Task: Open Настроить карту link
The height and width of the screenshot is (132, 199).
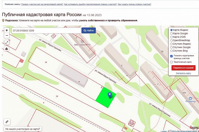Action: pos(183,73)
